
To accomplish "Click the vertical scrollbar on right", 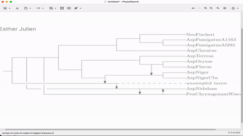I will tap(242, 76).
